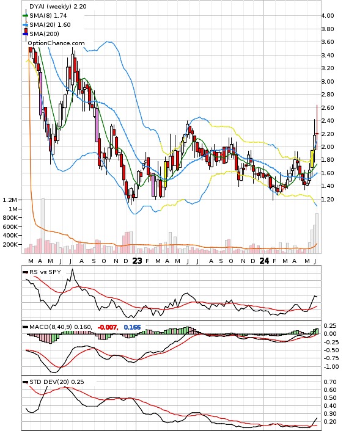Click the 4.00 price axis label
This screenshot has height=431, width=346.
(328, 16)
